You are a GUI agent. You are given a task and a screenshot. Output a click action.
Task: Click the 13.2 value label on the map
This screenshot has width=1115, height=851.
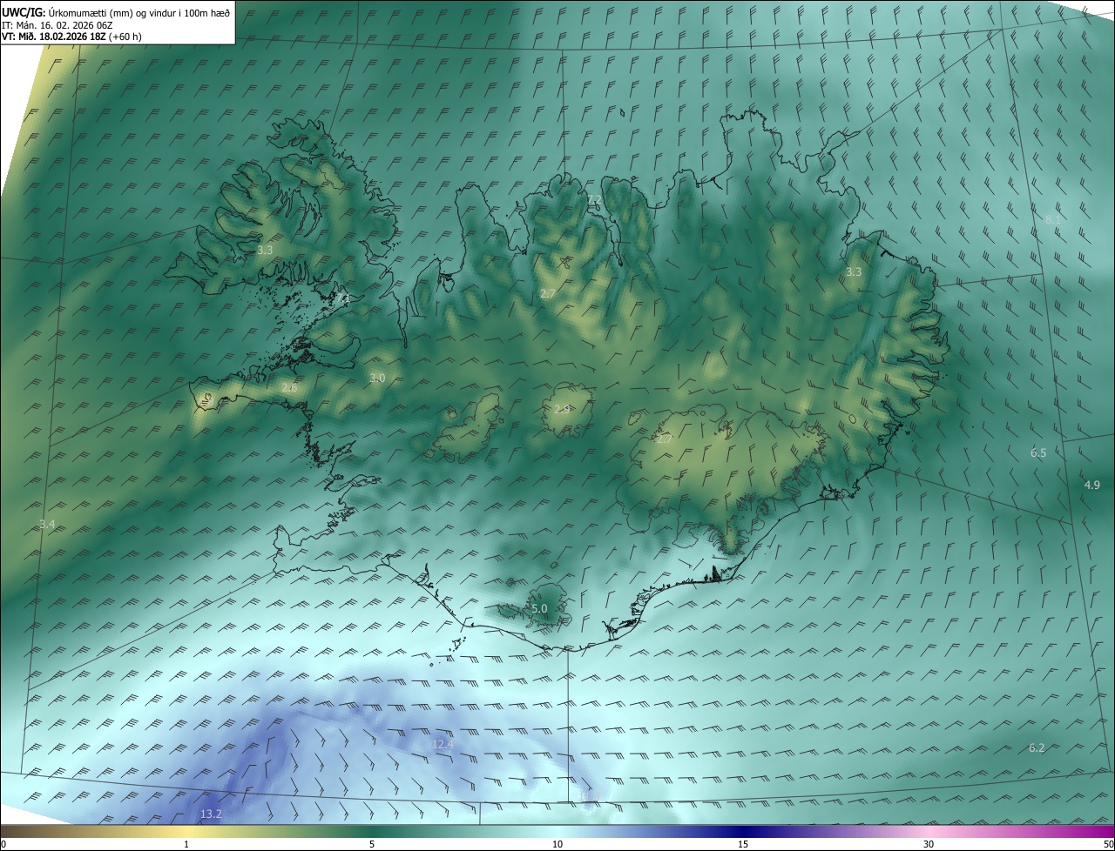coord(211,814)
